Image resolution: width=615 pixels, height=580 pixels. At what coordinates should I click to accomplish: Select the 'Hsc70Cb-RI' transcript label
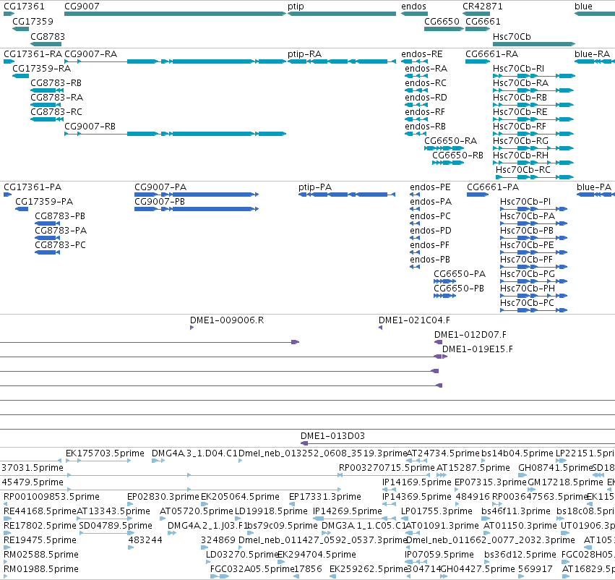pyautogui.click(x=518, y=68)
